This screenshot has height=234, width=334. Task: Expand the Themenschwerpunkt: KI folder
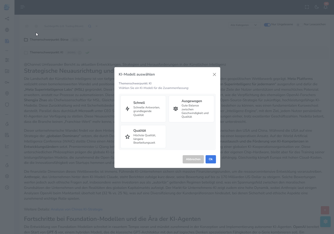pyautogui.click(x=46, y=53)
